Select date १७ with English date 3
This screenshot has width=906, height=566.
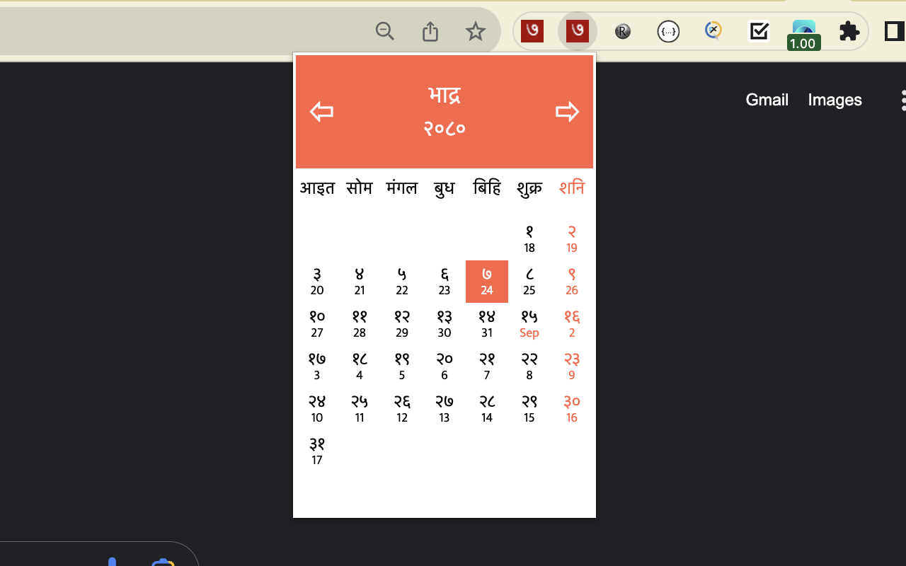coord(317,366)
